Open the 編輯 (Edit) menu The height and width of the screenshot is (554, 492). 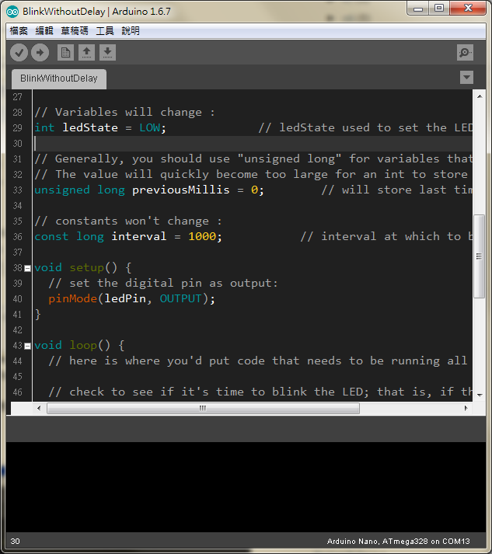tap(44, 31)
